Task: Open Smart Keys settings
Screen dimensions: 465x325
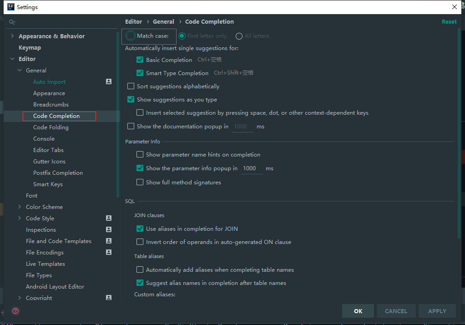Action: (48, 184)
